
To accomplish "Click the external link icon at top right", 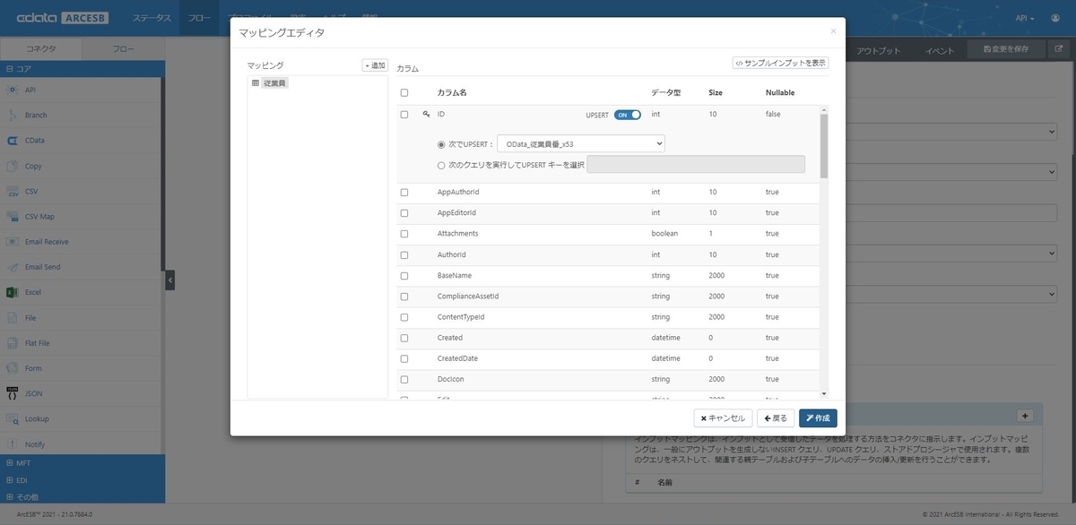I will 1060,50.
